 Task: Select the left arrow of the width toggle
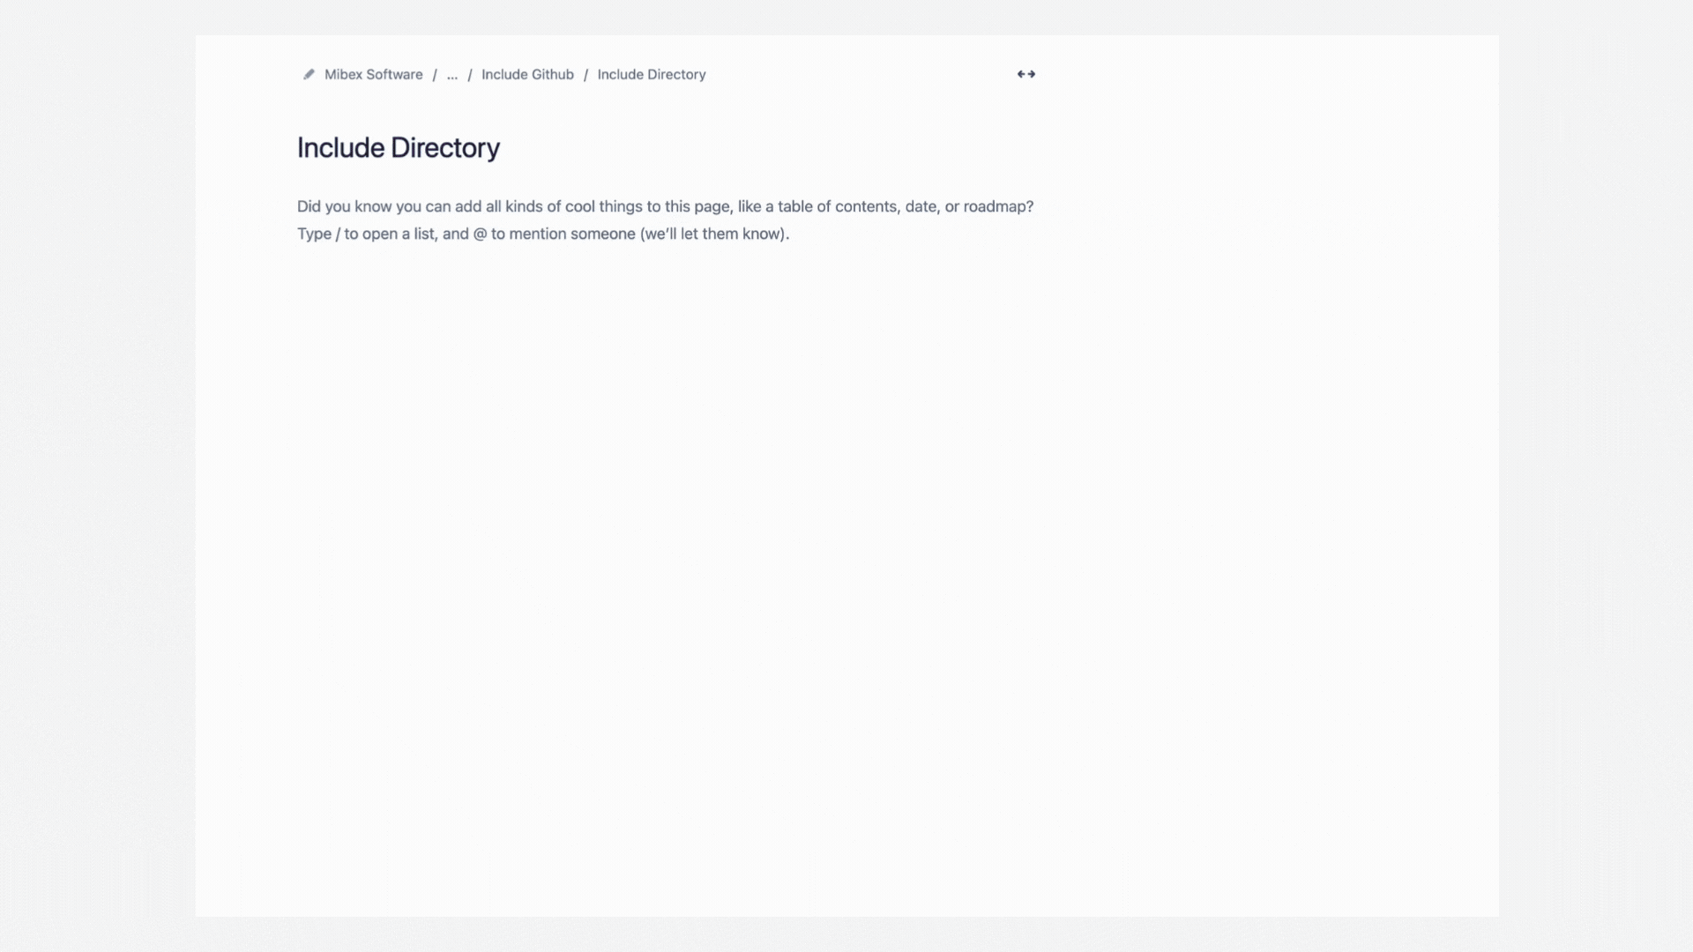[x=1019, y=74]
